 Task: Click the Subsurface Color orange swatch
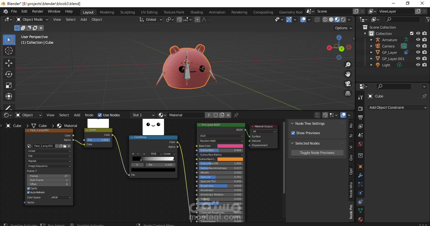[x=230, y=159]
